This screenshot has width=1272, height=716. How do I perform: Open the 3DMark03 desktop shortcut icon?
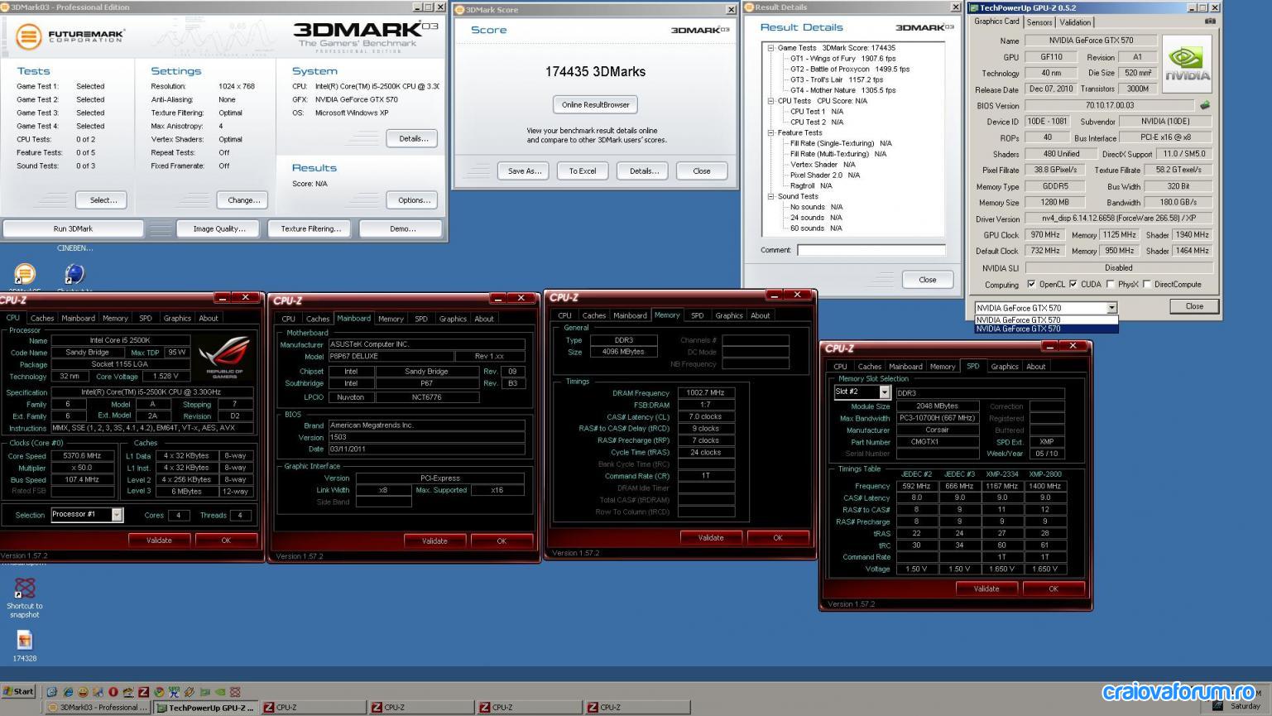25,274
